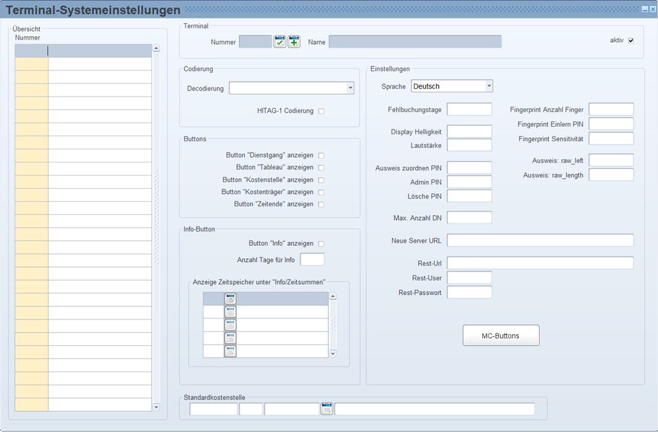
Task: Click the Fingerprint Anzahl Finger field
Action: [x=611, y=109]
